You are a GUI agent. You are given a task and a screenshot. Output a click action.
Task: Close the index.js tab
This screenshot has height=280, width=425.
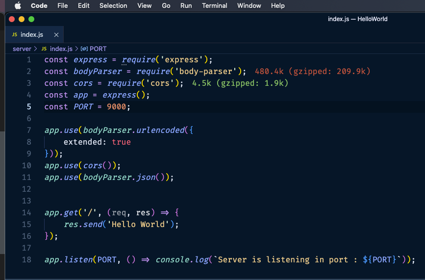click(56, 35)
